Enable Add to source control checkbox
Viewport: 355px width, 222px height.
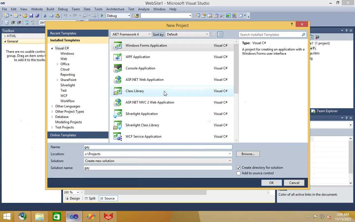tap(239, 173)
